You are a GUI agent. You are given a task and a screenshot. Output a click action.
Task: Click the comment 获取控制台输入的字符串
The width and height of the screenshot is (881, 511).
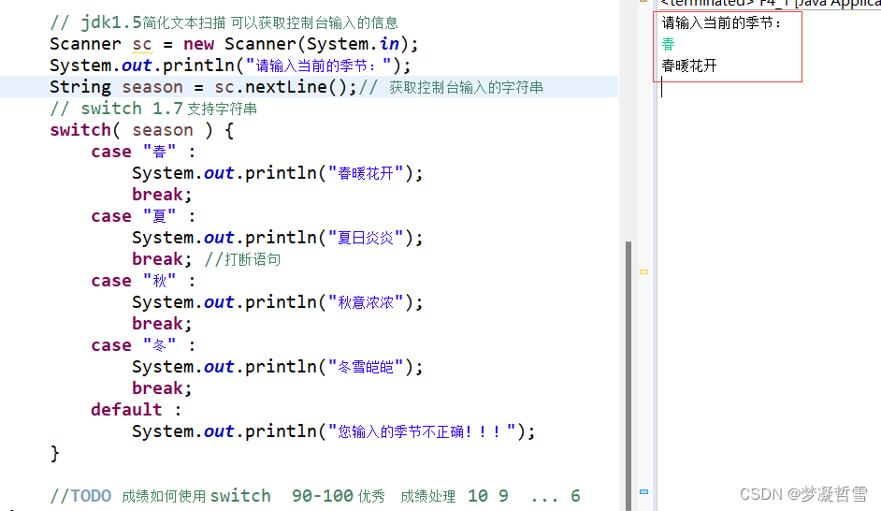(466, 88)
